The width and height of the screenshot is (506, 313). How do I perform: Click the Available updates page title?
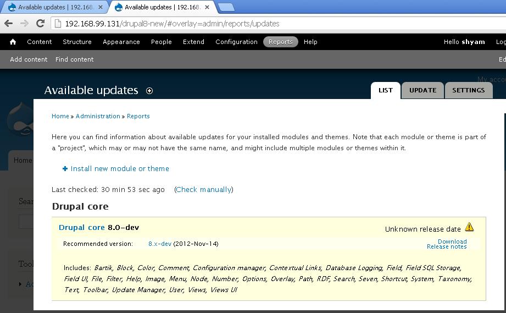coord(91,90)
